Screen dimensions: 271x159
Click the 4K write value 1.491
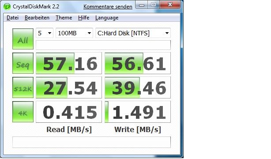coord(138,112)
